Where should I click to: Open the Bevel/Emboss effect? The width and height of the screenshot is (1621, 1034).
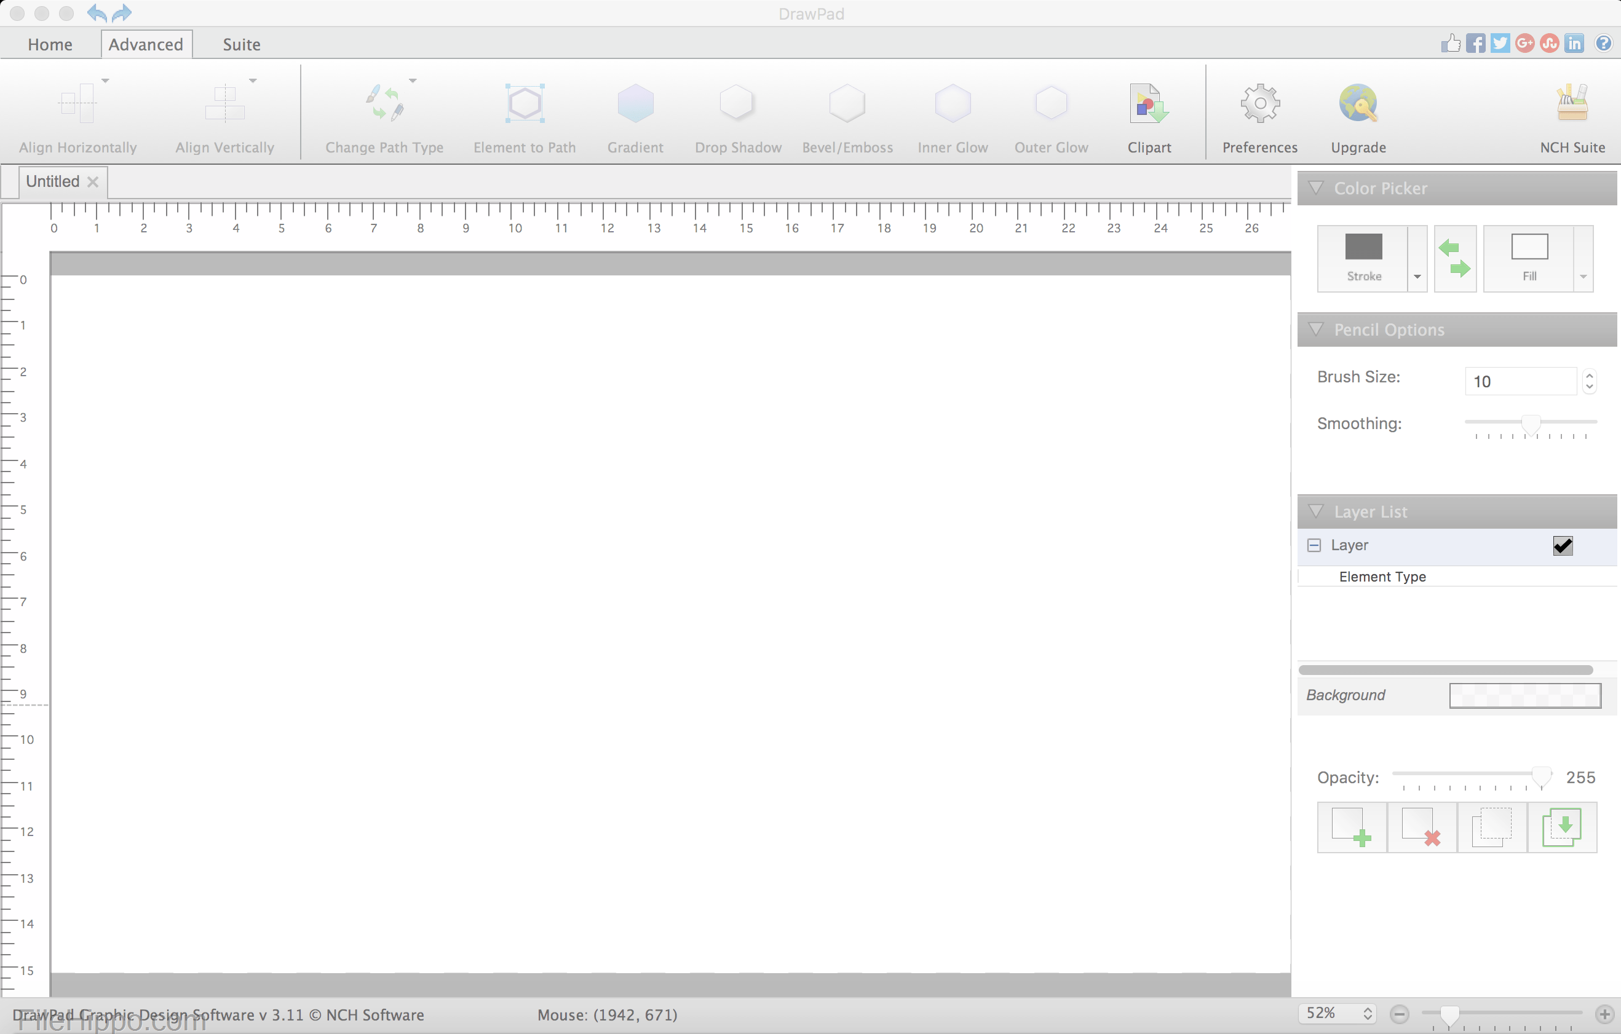(x=847, y=104)
